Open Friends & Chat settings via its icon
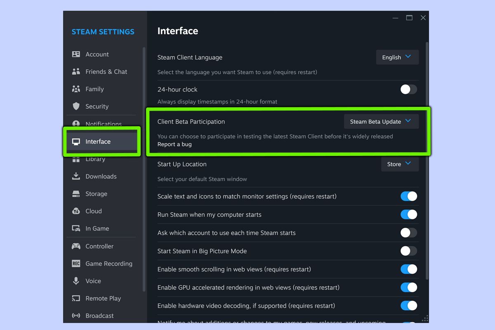This screenshot has height=330, width=495. 76,71
